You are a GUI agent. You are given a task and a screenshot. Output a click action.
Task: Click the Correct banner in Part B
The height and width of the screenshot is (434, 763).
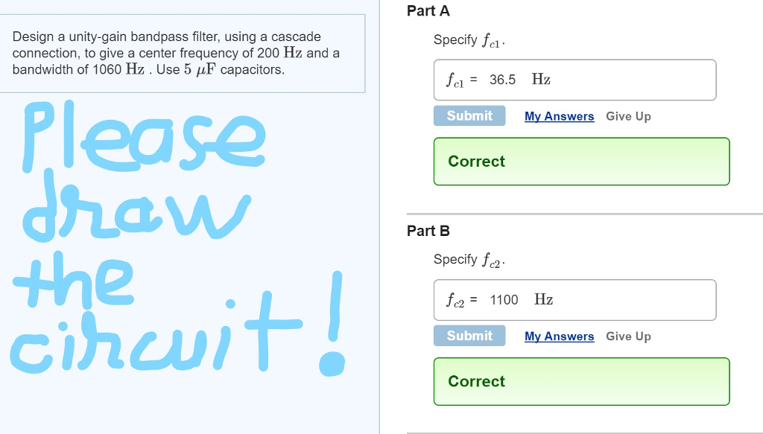tap(581, 381)
